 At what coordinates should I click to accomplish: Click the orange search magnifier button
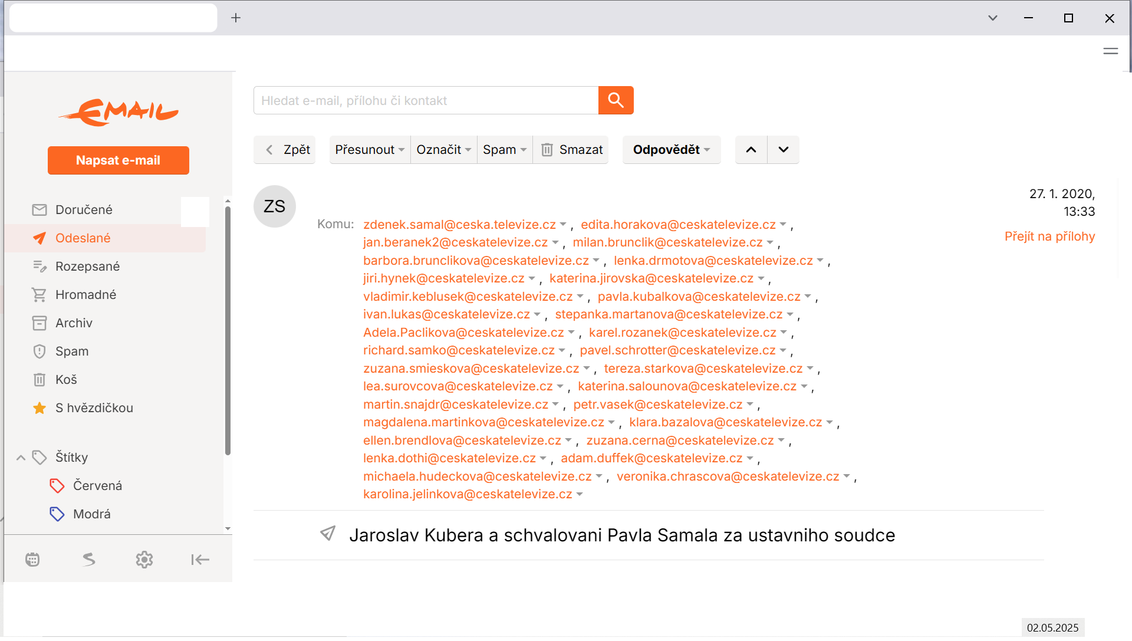pos(616,100)
